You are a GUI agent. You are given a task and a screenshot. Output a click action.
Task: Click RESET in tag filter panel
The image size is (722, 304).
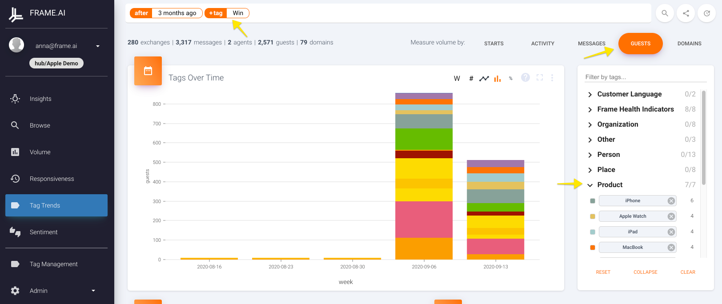click(603, 272)
